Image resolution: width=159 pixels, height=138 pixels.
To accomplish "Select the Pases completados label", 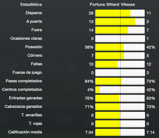I will [24, 81].
